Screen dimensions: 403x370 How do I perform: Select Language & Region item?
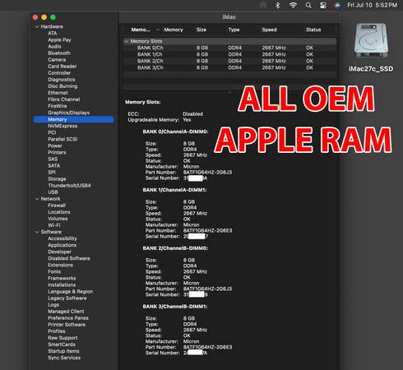(70, 291)
